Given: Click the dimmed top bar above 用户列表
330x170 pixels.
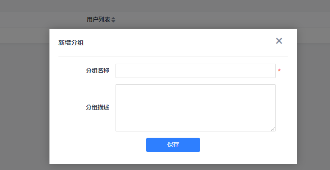Looking at the screenshot, I should (165, 6).
